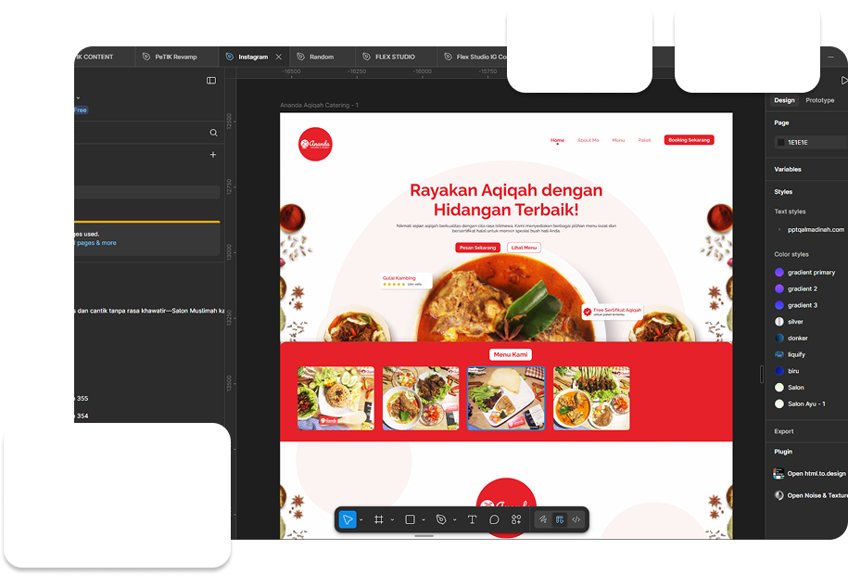Open the Actions components icon
848x575 pixels.
pos(516,519)
